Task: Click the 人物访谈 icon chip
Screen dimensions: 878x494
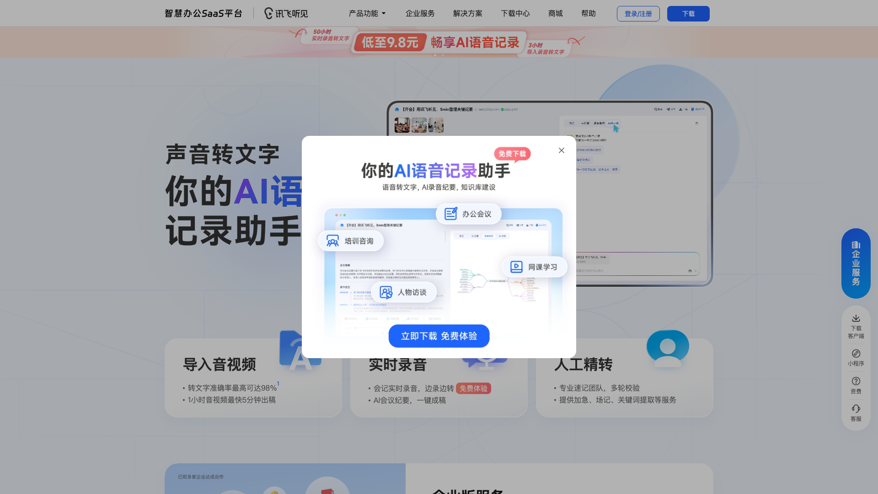Action: coord(404,292)
